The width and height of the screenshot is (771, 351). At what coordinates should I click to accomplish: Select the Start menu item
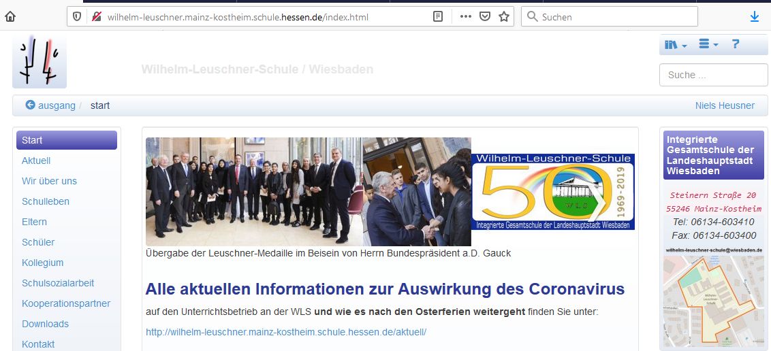(67, 140)
